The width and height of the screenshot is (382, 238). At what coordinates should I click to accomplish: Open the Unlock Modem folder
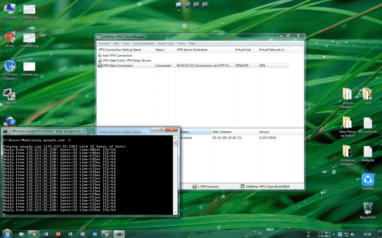point(348,98)
